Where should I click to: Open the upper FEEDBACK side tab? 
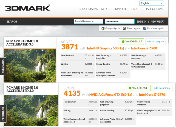pos(3,66)
